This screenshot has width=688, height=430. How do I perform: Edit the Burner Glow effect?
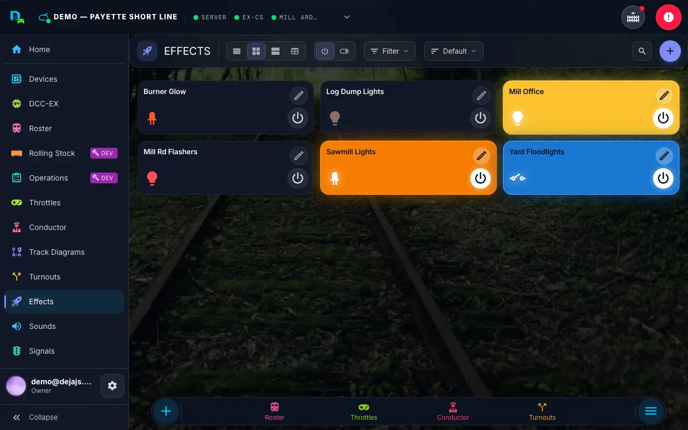pos(298,96)
